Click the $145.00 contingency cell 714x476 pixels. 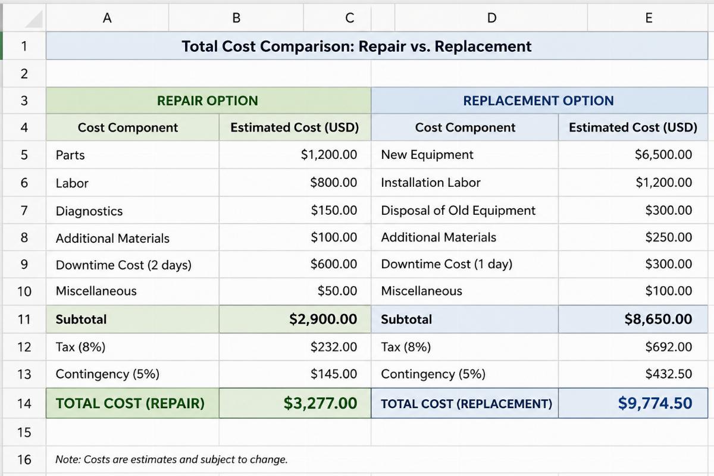pyautogui.click(x=295, y=374)
